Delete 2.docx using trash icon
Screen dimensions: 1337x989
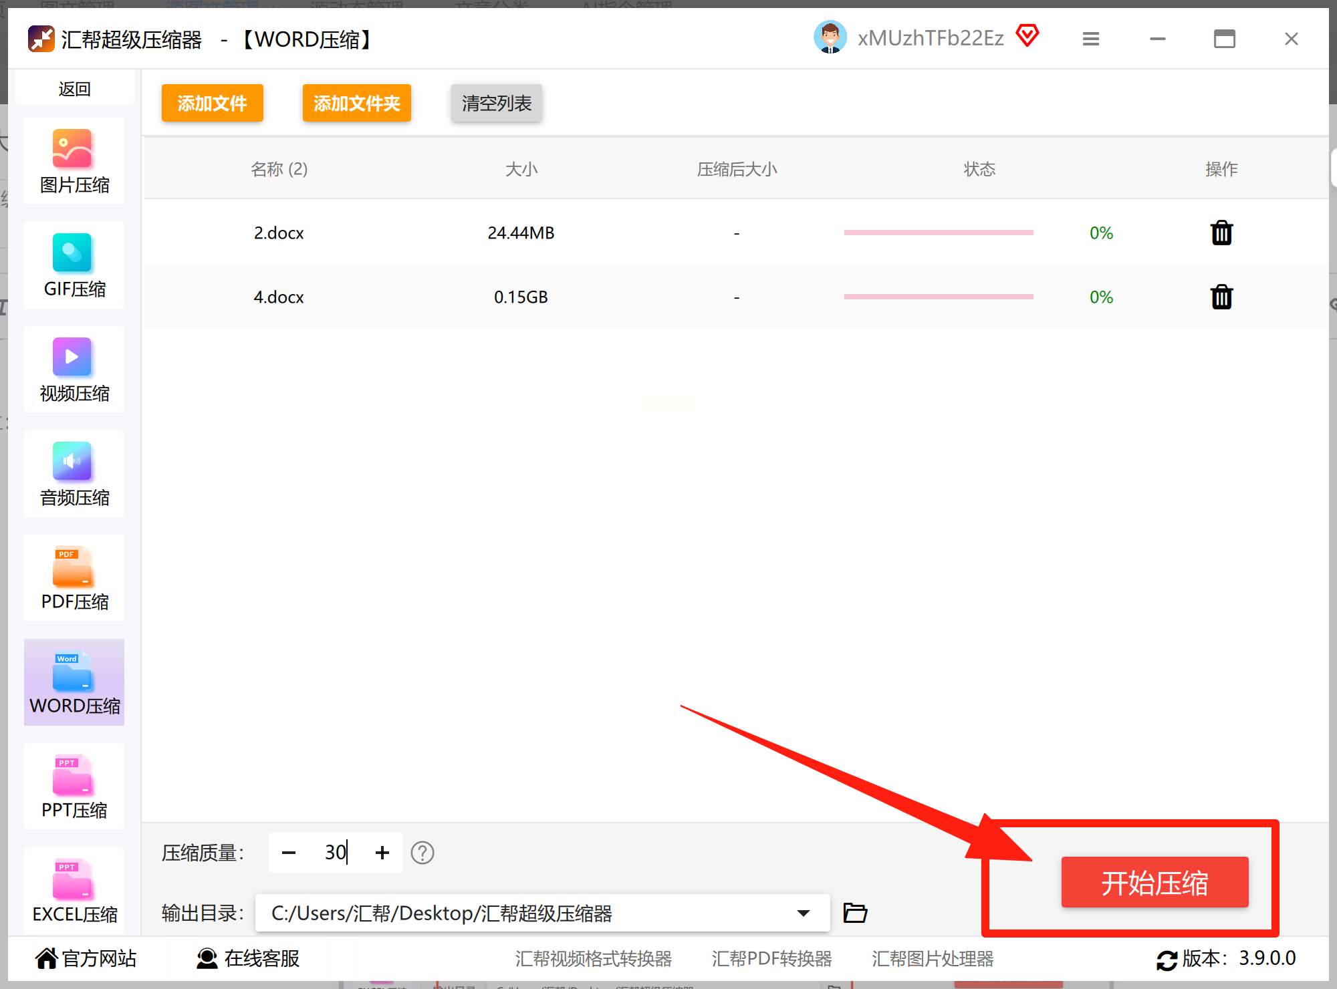pos(1221,233)
